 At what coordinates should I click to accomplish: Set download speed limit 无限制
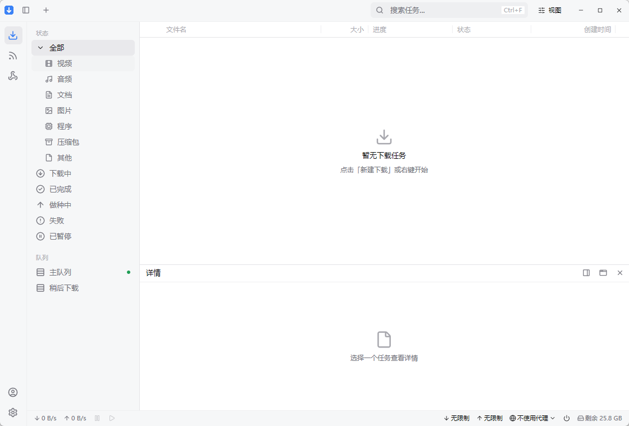click(457, 418)
